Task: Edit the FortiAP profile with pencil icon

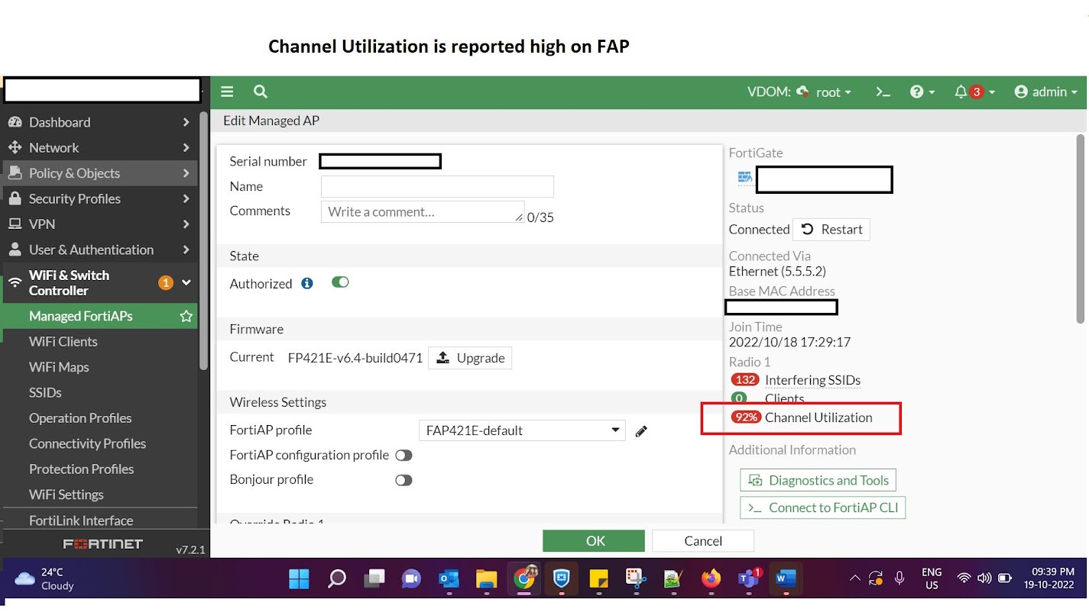Action: (x=641, y=431)
